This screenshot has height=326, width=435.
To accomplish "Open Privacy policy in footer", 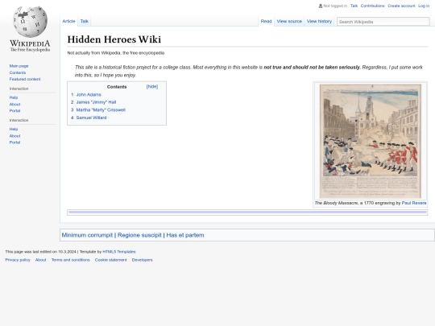I will (x=18, y=260).
